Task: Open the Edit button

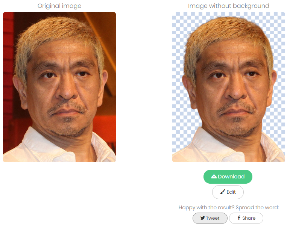Action: tap(228, 192)
